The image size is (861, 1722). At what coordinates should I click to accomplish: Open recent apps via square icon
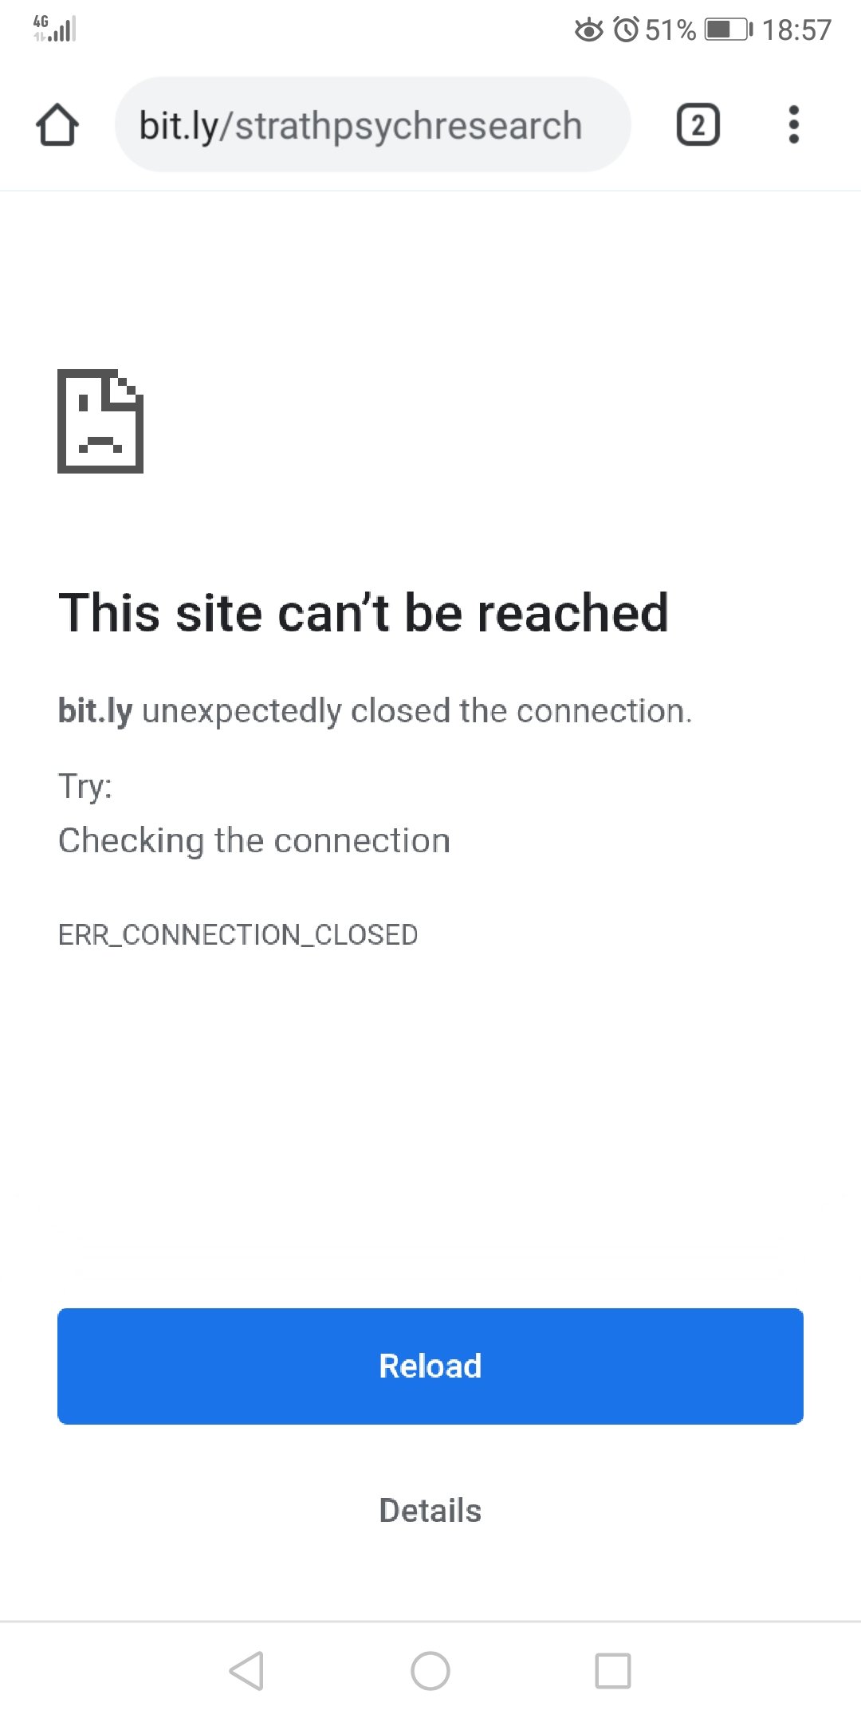pyautogui.click(x=613, y=1670)
